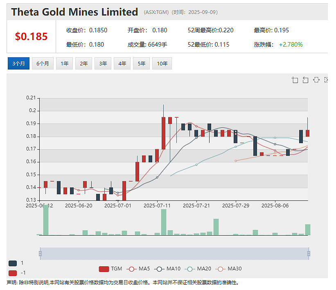Screen dimensions: 336x290
Task: Activate the area zoom tool icon
Action: coord(295,80)
